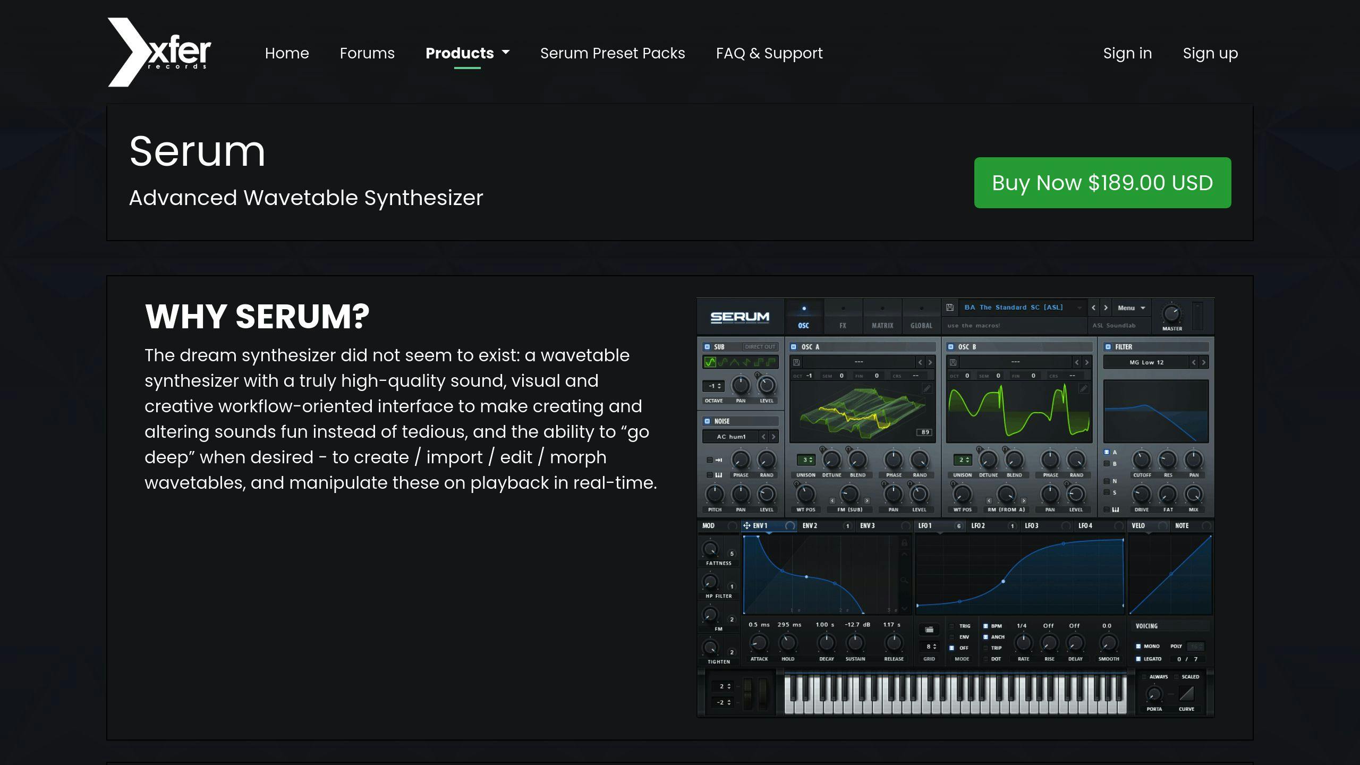Open OSC A pencil wavetable editor

point(926,388)
